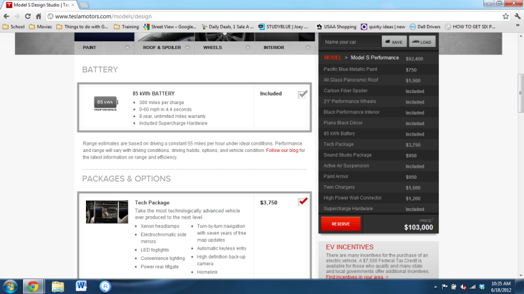Open the taskbar clock showing 10:35 AM
The width and height of the screenshot is (524, 294).
[x=501, y=287]
